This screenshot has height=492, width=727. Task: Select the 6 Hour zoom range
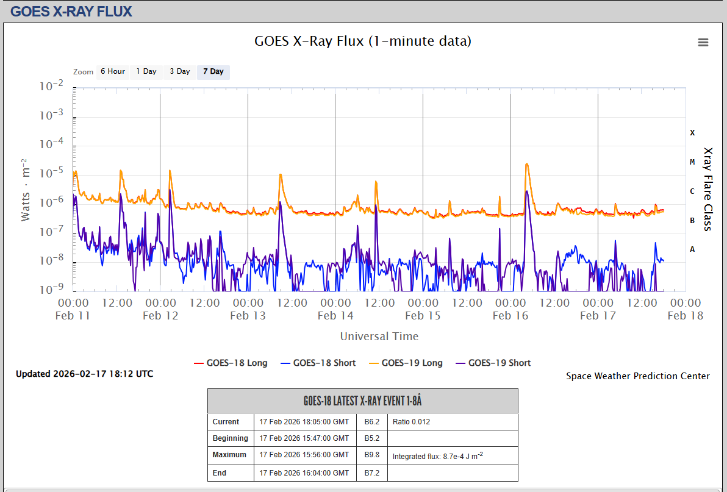point(113,72)
